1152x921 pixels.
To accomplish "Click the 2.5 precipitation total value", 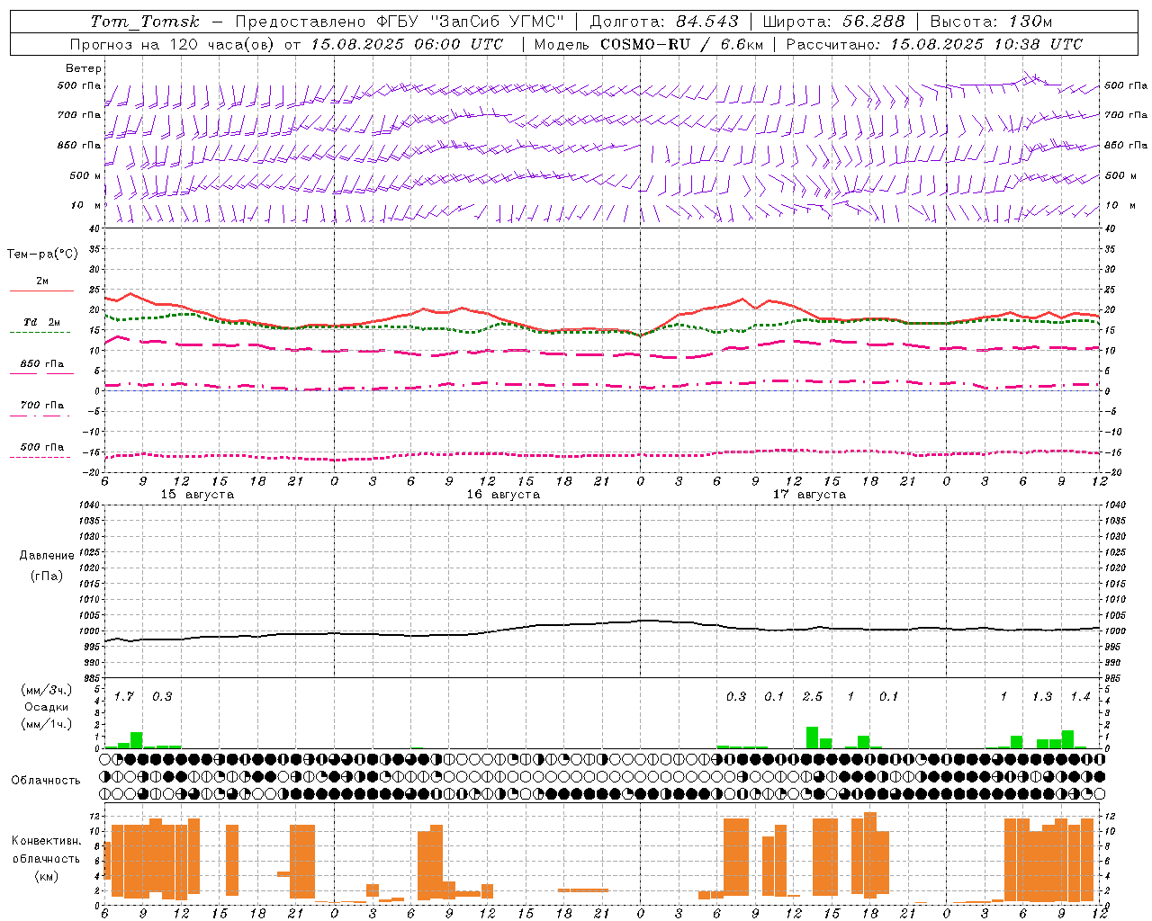I will [813, 696].
